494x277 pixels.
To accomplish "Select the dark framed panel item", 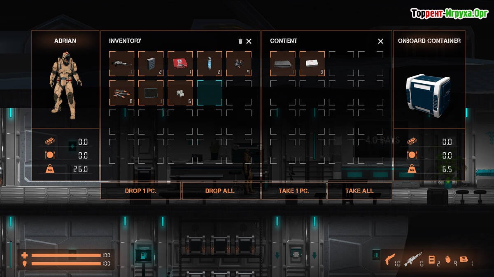I will pyautogui.click(x=151, y=93).
